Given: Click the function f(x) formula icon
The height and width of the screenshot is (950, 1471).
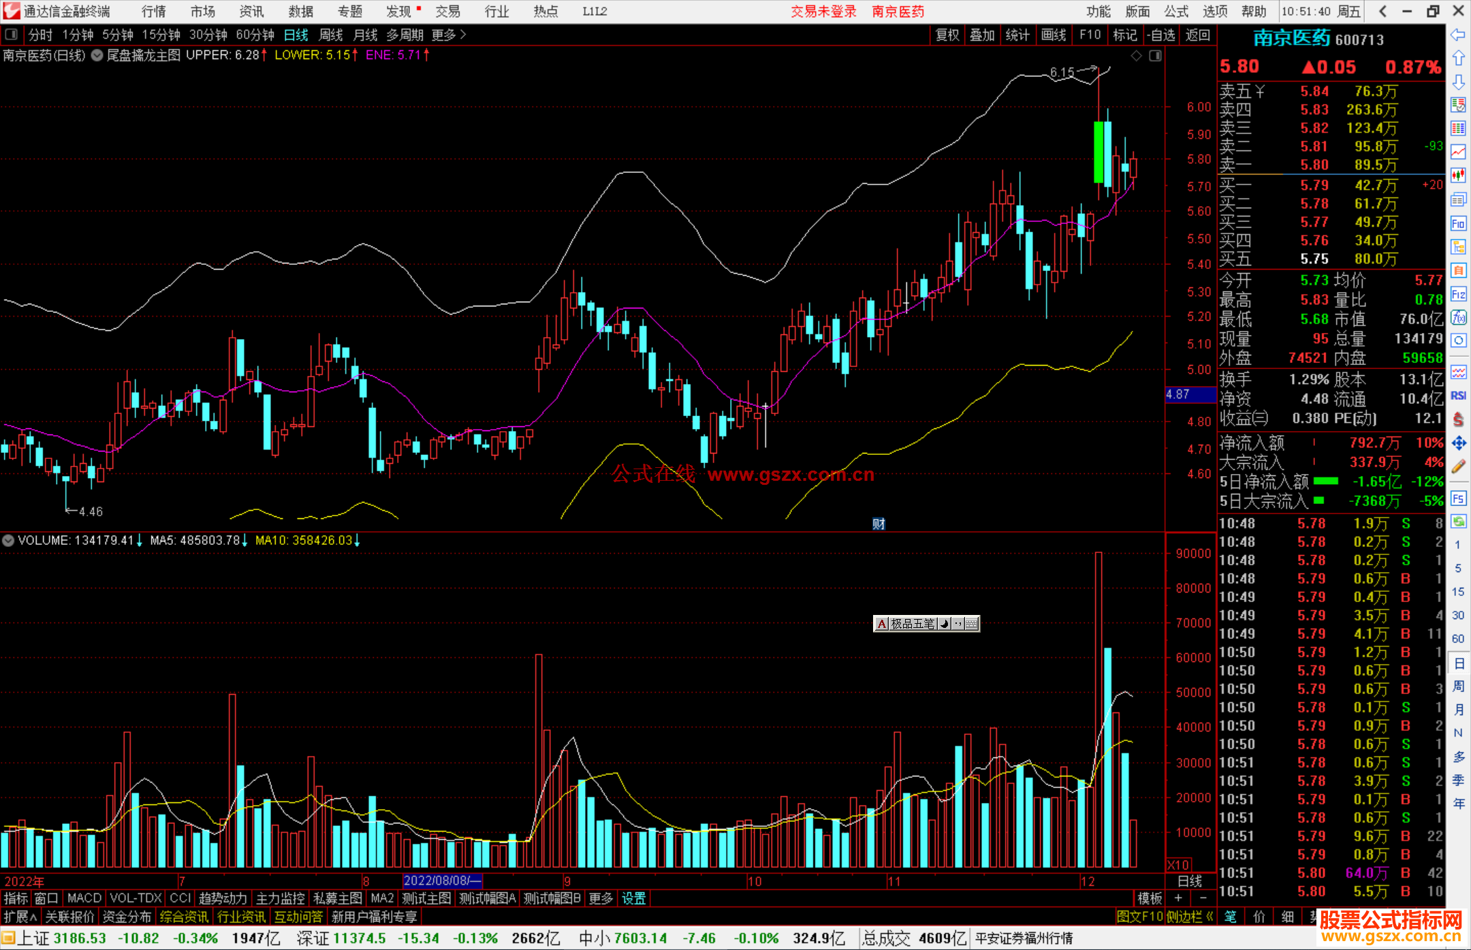Looking at the screenshot, I should coord(1458,317).
